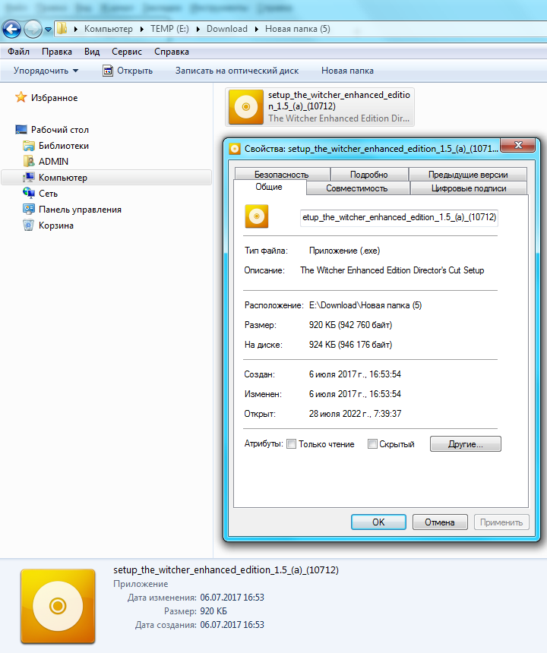Viewport: 547px width, 653px height.
Task: Click path text E:\Download\Новая папка (5)
Action: click(x=365, y=305)
